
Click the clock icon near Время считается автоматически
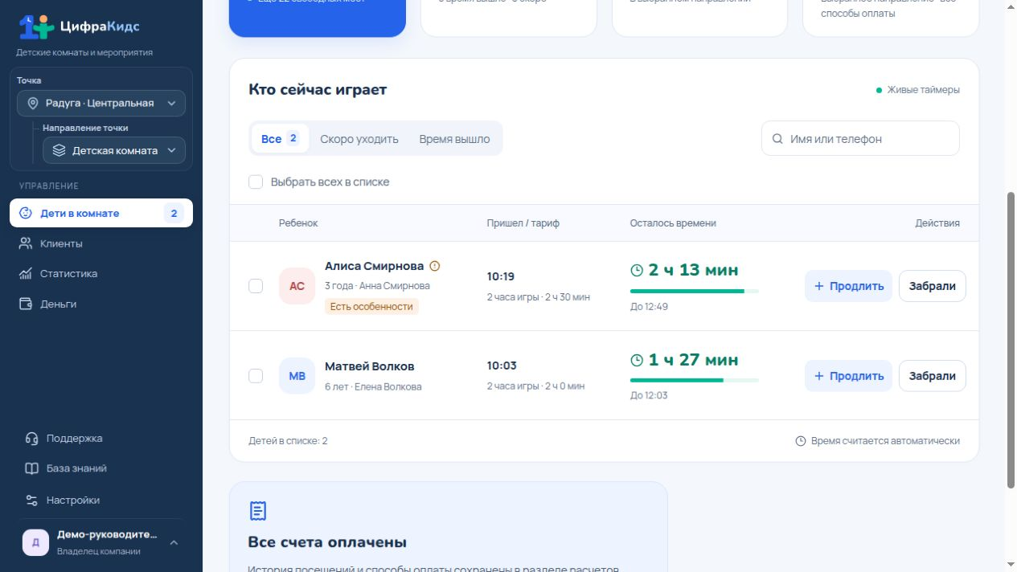[x=801, y=441]
